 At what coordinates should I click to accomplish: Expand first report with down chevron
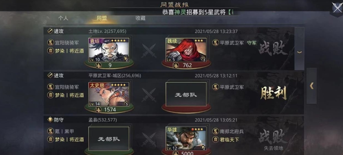300,52
